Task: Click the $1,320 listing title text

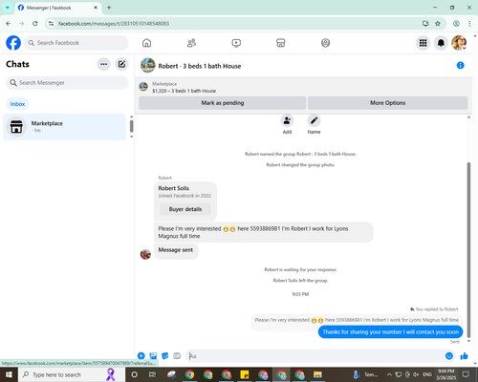Action: tap(184, 91)
